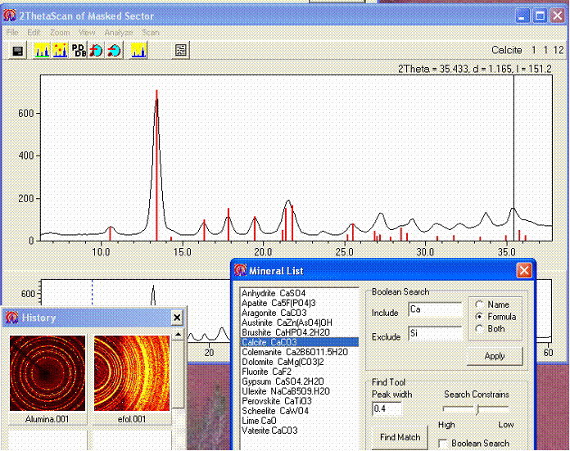Screen dimensions: 570x451
Task: Click the spectrum icon with red peak markers
Action: tap(60, 51)
